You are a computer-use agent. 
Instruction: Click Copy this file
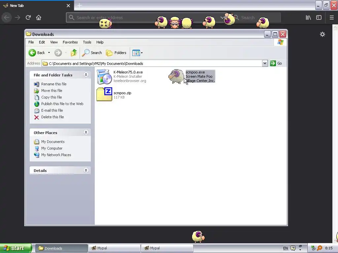[x=51, y=97]
